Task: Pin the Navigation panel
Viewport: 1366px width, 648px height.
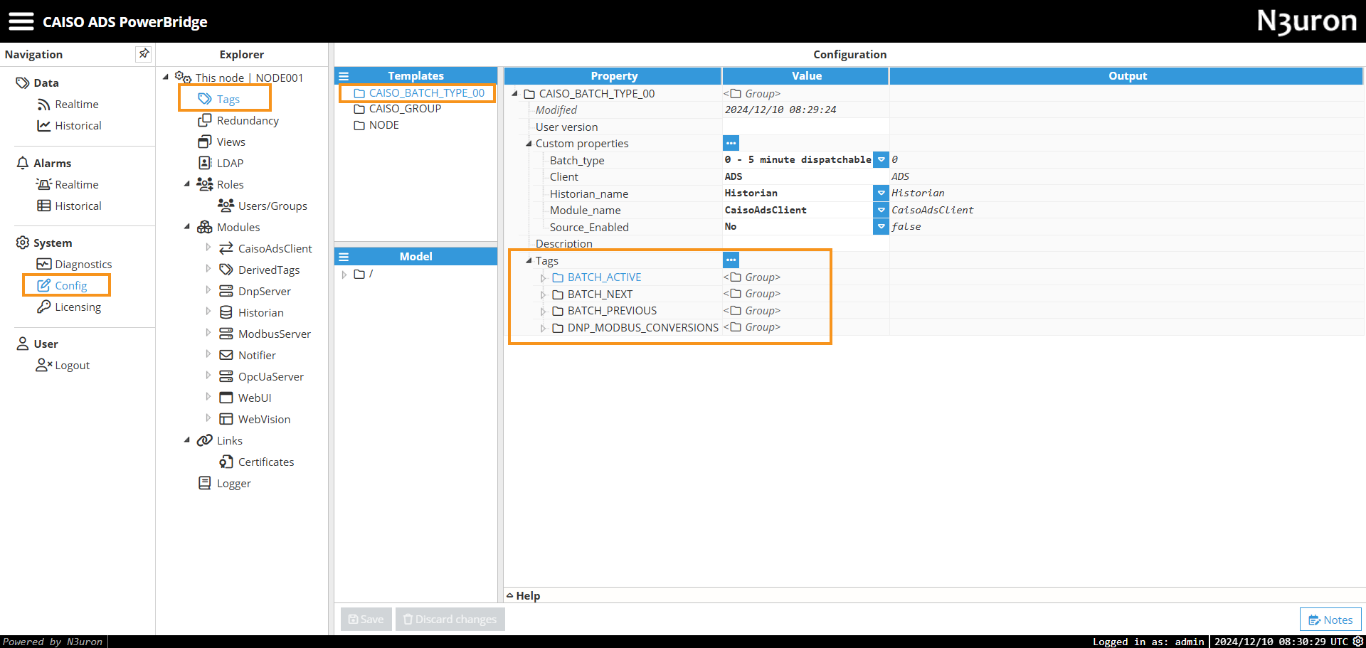Action: click(144, 53)
